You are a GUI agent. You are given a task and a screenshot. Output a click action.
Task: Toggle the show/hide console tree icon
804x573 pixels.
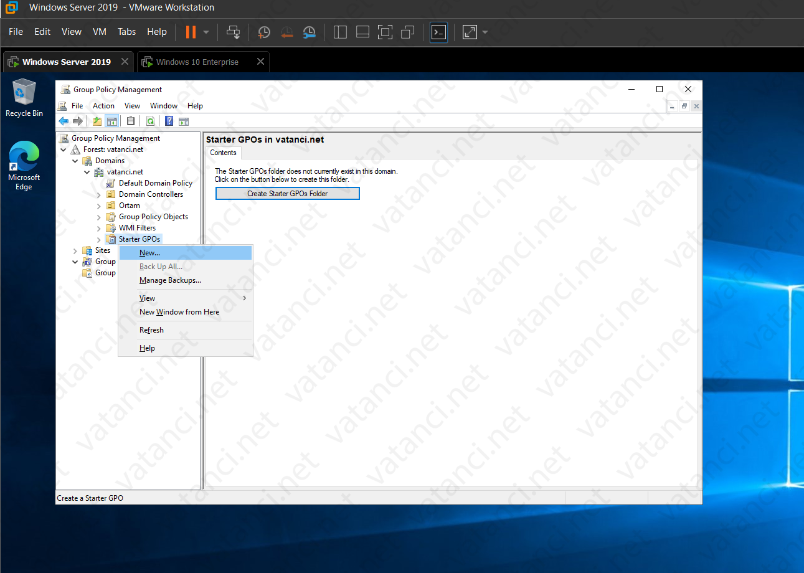pyautogui.click(x=112, y=120)
